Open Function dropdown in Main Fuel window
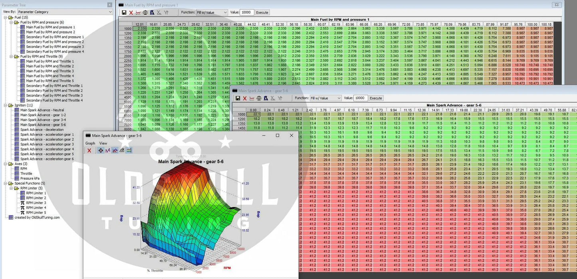This screenshot has width=577, height=279. (212, 12)
